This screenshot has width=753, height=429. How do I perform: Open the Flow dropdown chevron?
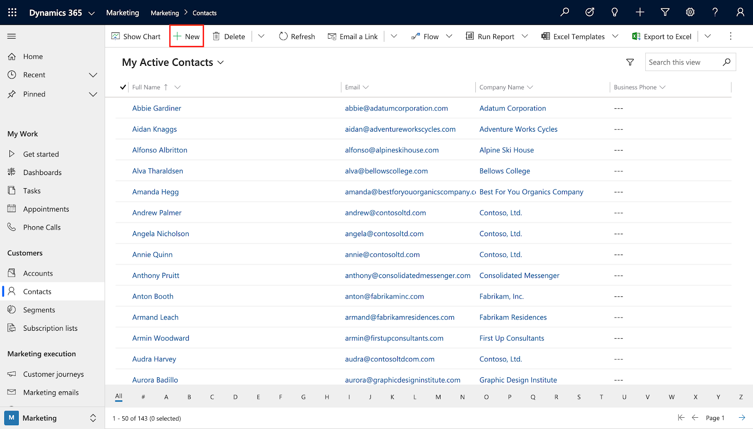point(449,36)
